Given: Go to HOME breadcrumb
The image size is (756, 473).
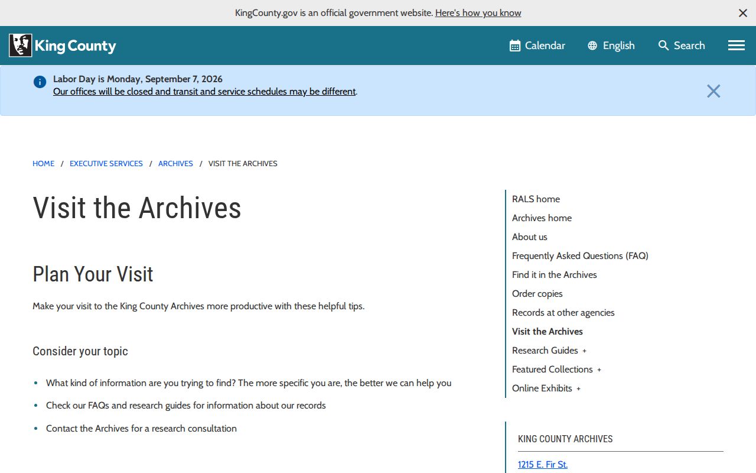Looking at the screenshot, I should [x=43, y=164].
